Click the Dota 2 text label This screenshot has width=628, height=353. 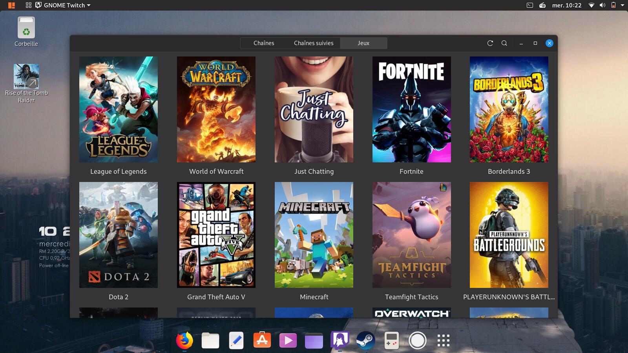tap(119, 297)
